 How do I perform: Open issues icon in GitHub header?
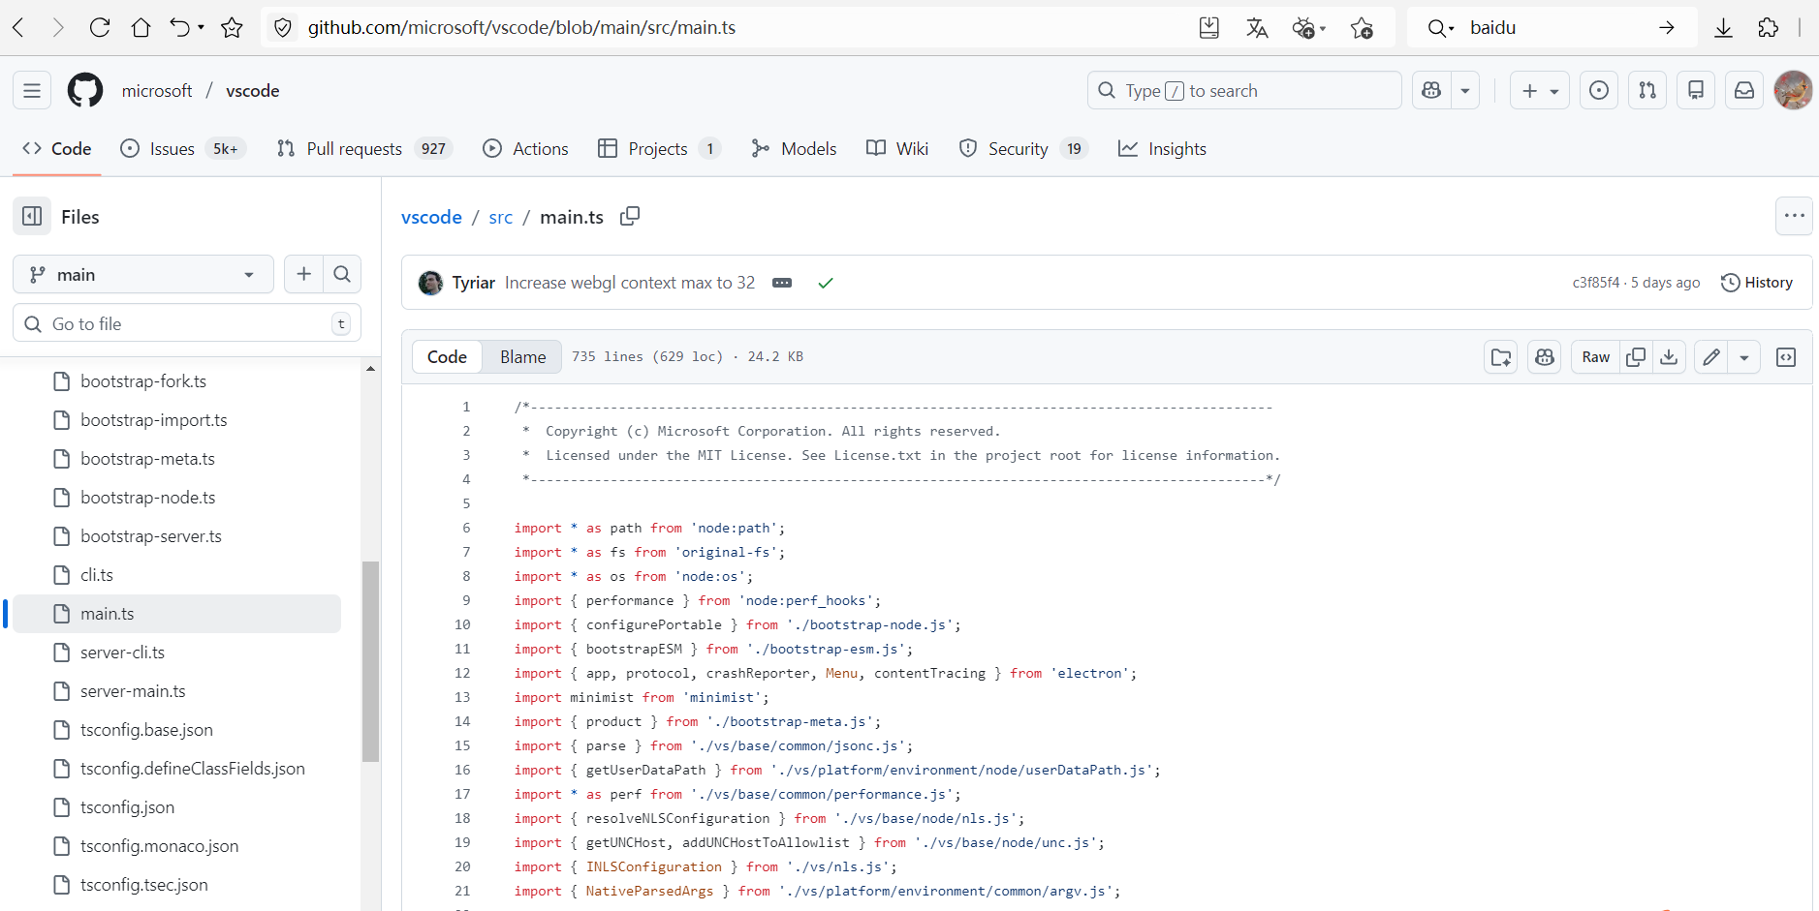click(x=1599, y=91)
